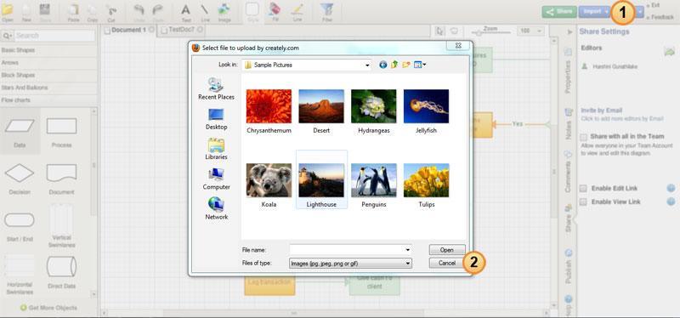Click the New document icon in toolbar
This screenshot has width=680, height=318.
point(26,9)
